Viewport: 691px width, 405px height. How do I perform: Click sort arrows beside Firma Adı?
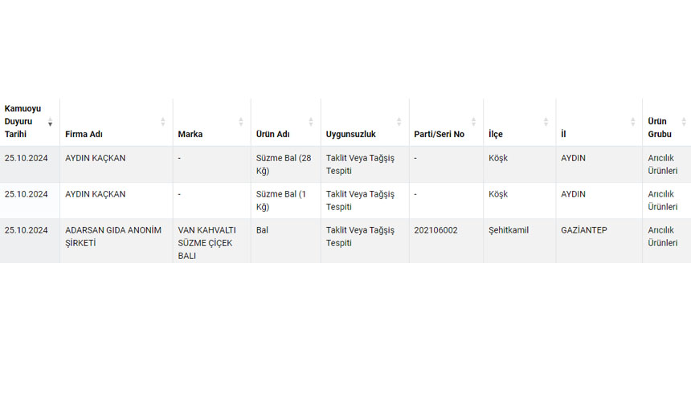[162, 122]
